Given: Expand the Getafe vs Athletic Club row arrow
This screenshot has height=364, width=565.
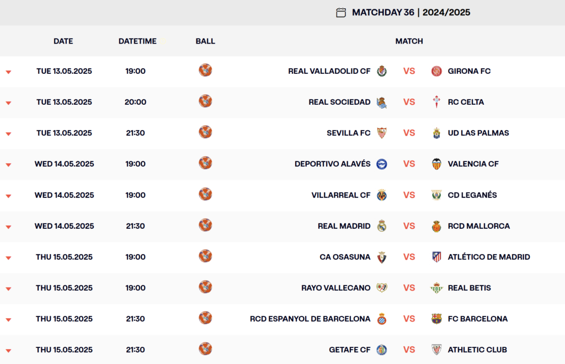Looking at the screenshot, I should (8, 351).
